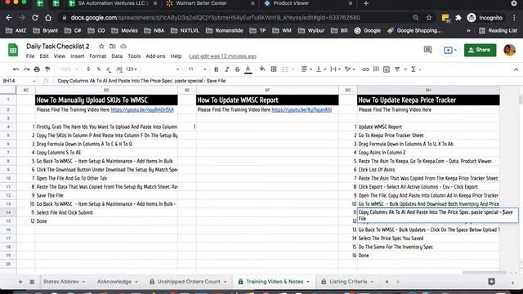
Task: Click the Google account avatar
Action: [x=510, y=50]
